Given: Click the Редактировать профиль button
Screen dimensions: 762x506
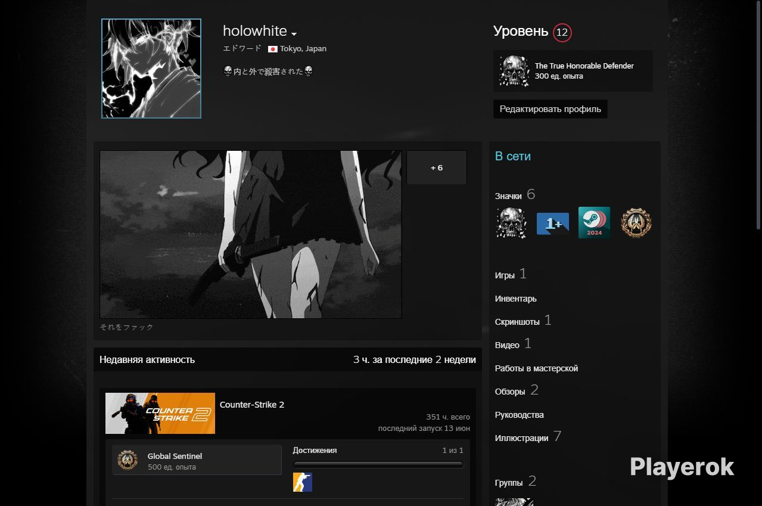Looking at the screenshot, I should [550, 109].
